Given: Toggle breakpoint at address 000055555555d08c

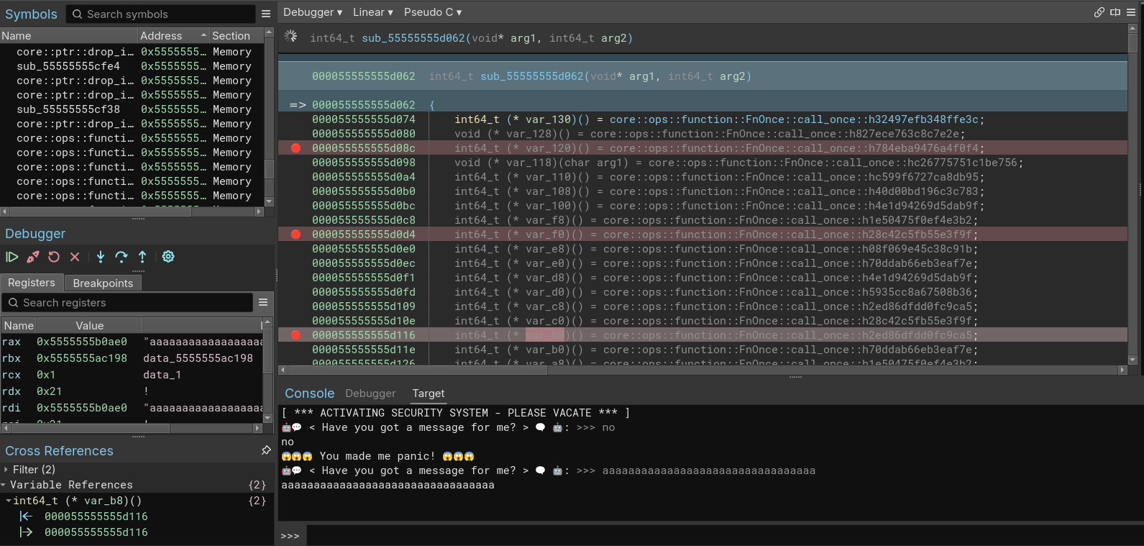Looking at the screenshot, I should 296,148.
